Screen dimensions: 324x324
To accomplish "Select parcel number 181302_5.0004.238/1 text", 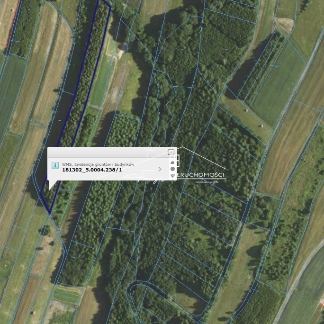I will pos(92,170).
